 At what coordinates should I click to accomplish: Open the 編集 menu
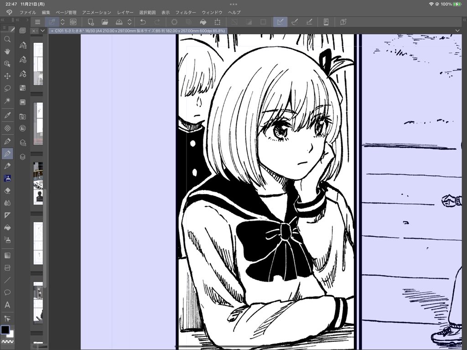46,12
